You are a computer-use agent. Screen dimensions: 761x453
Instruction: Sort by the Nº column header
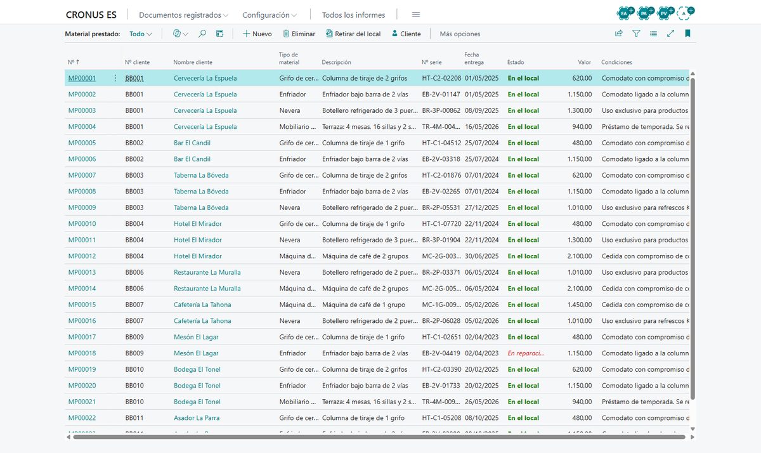click(74, 62)
